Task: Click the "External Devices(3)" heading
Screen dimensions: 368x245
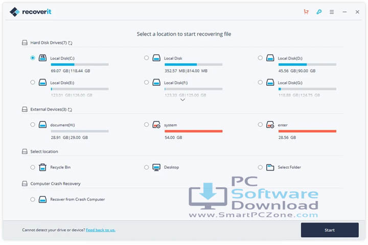Action: coord(49,109)
